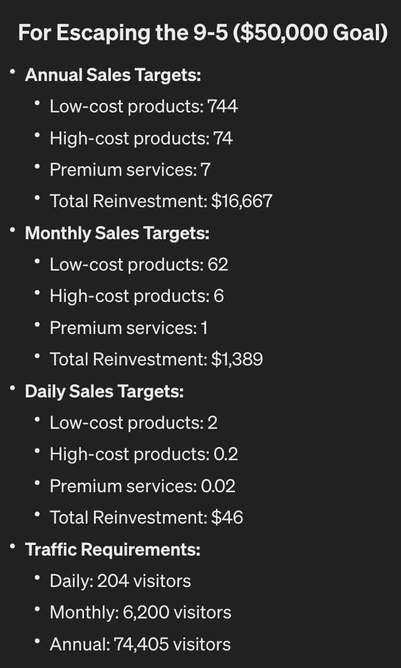Select annual "High-cost products: 74" line
Viewport: 401px width, 668px height.
[x=141, y=138]
